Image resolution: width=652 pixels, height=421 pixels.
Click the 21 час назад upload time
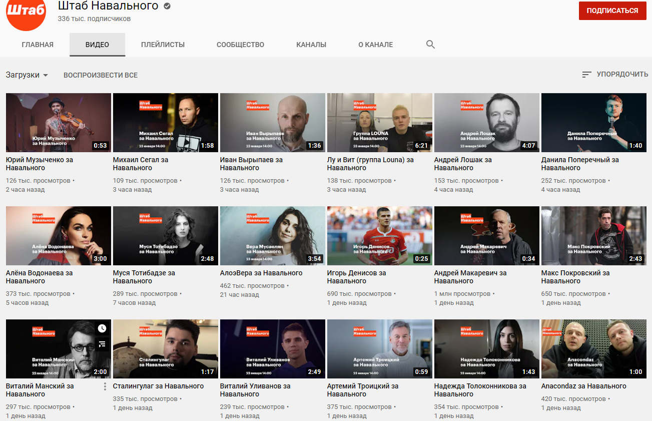[240, 295]
